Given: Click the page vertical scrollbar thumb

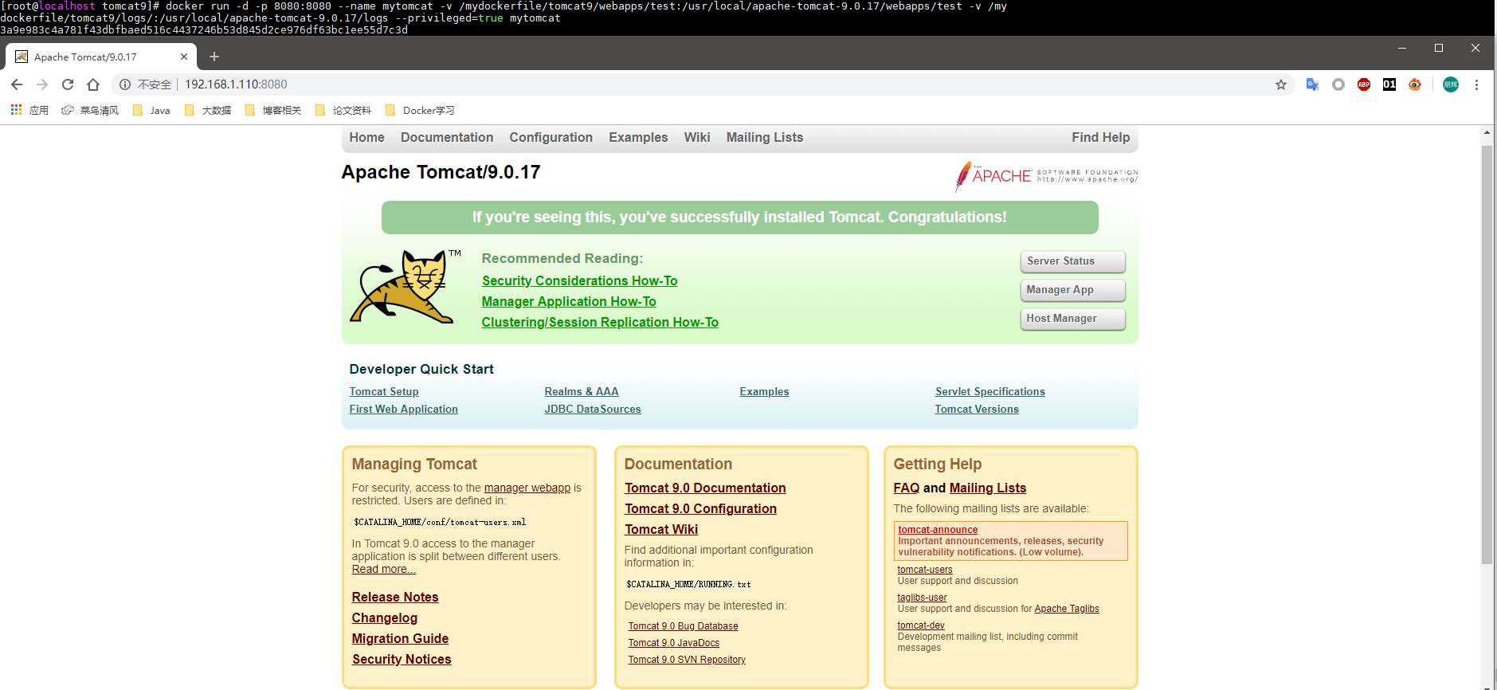Looking at the screenshot, I should [x=1487, y=355].
